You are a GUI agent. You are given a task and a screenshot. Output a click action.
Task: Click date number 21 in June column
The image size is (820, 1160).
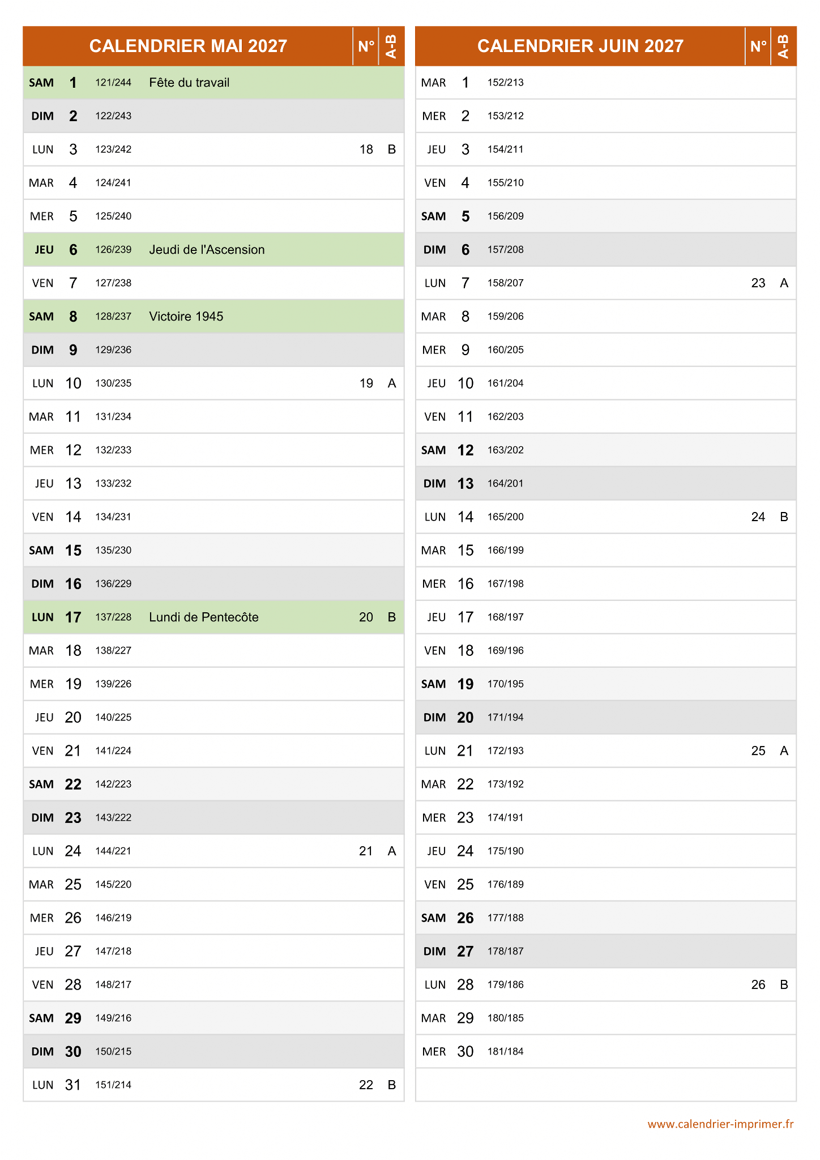pyautogui.click(x=465, y=751)
